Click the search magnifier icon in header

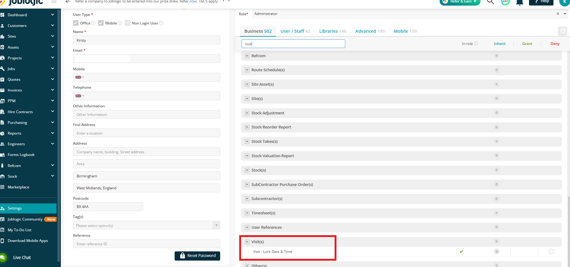pyautogui.click(x=490, y=2)
